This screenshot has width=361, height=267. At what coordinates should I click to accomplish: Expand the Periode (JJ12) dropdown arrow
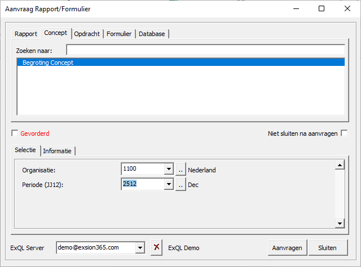169,184
